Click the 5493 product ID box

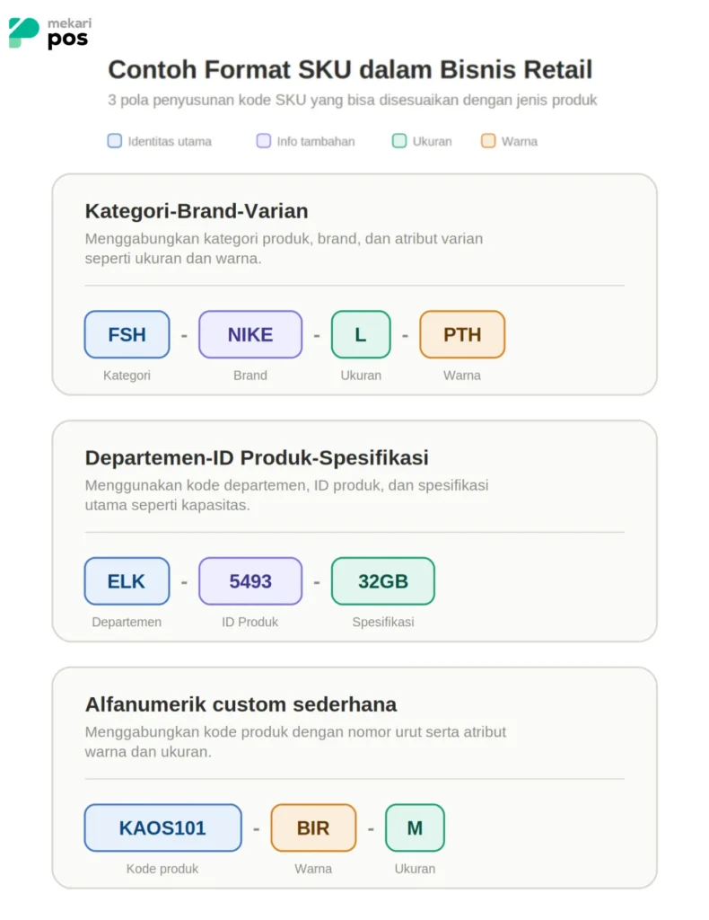250,581
